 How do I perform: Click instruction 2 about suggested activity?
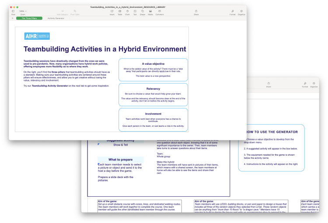pyautogui.click(x=270, y=149)
